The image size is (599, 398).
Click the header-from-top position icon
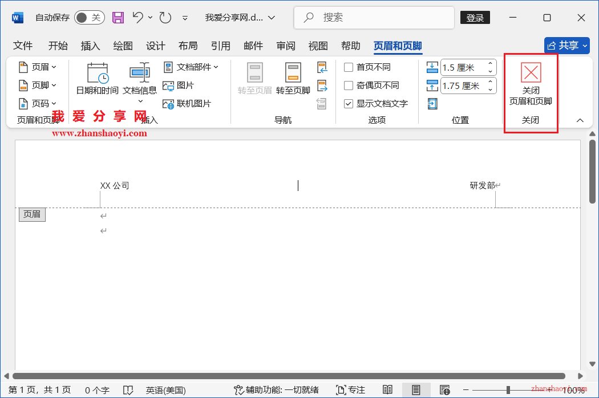tap(432, 68)
